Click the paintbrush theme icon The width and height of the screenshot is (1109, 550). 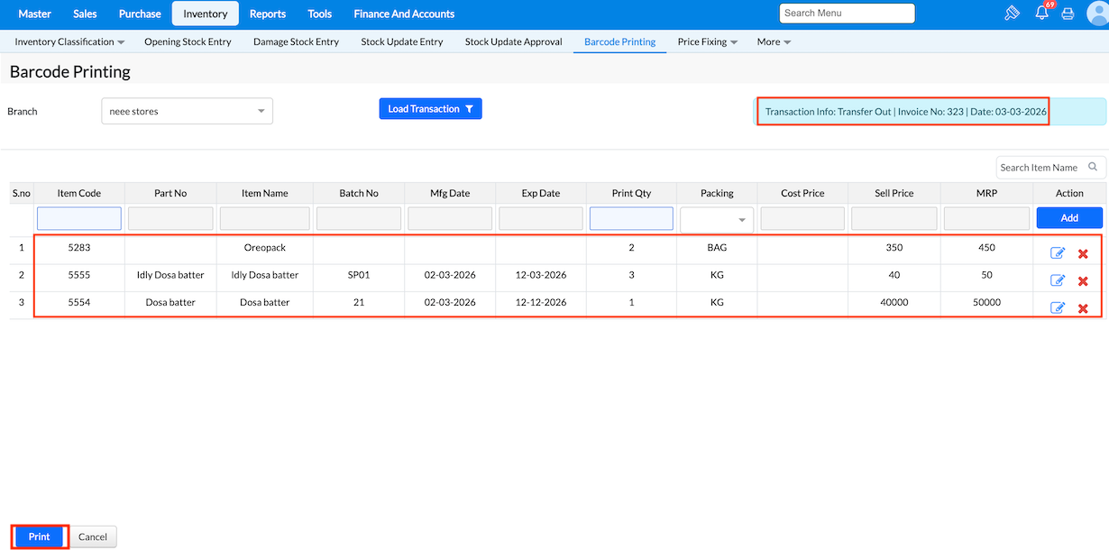(x=1012, y=14)
